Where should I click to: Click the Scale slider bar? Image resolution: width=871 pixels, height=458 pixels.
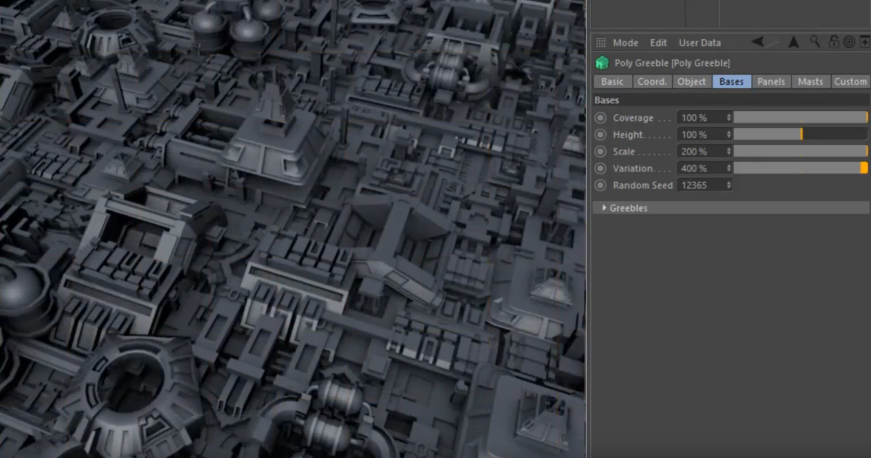click(x=801, y=152)
